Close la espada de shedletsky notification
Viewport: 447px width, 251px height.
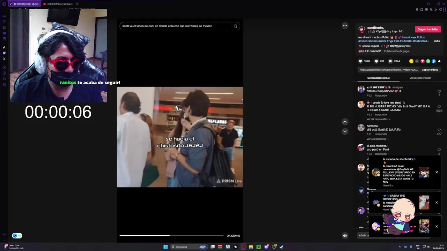(437, 172)
